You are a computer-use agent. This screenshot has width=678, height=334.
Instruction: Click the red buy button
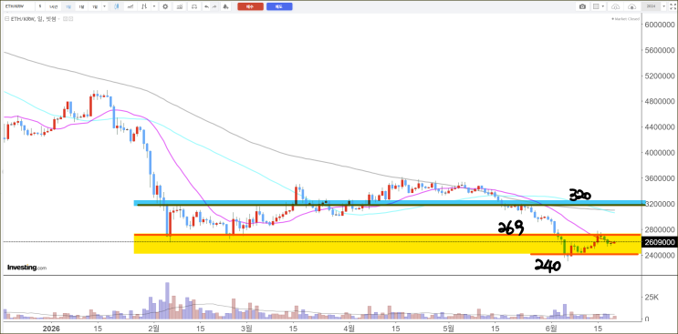coord(250,6)
